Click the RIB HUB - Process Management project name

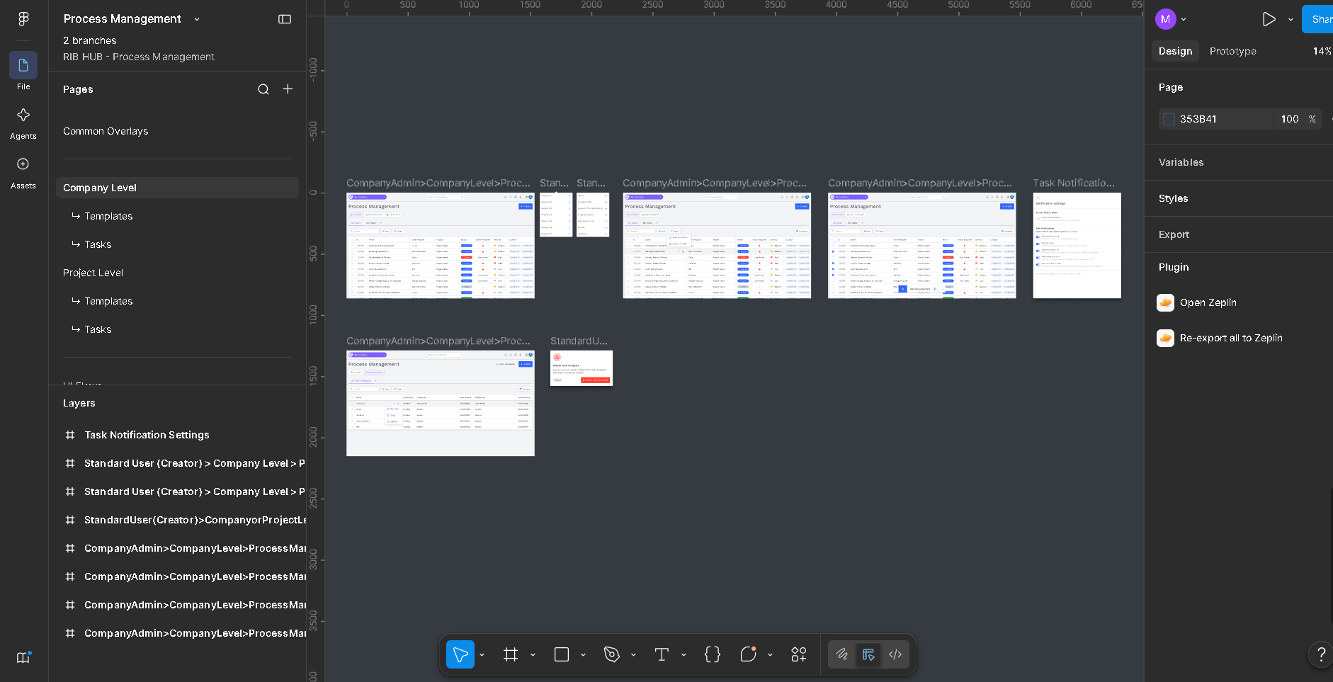[x=139, y=57]
